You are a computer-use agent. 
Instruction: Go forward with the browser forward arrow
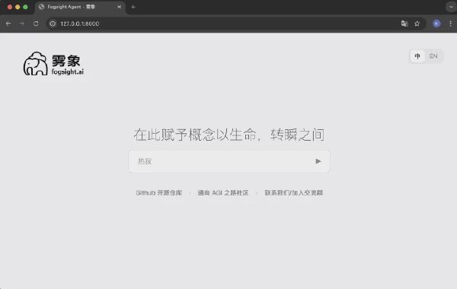point(22,24)
